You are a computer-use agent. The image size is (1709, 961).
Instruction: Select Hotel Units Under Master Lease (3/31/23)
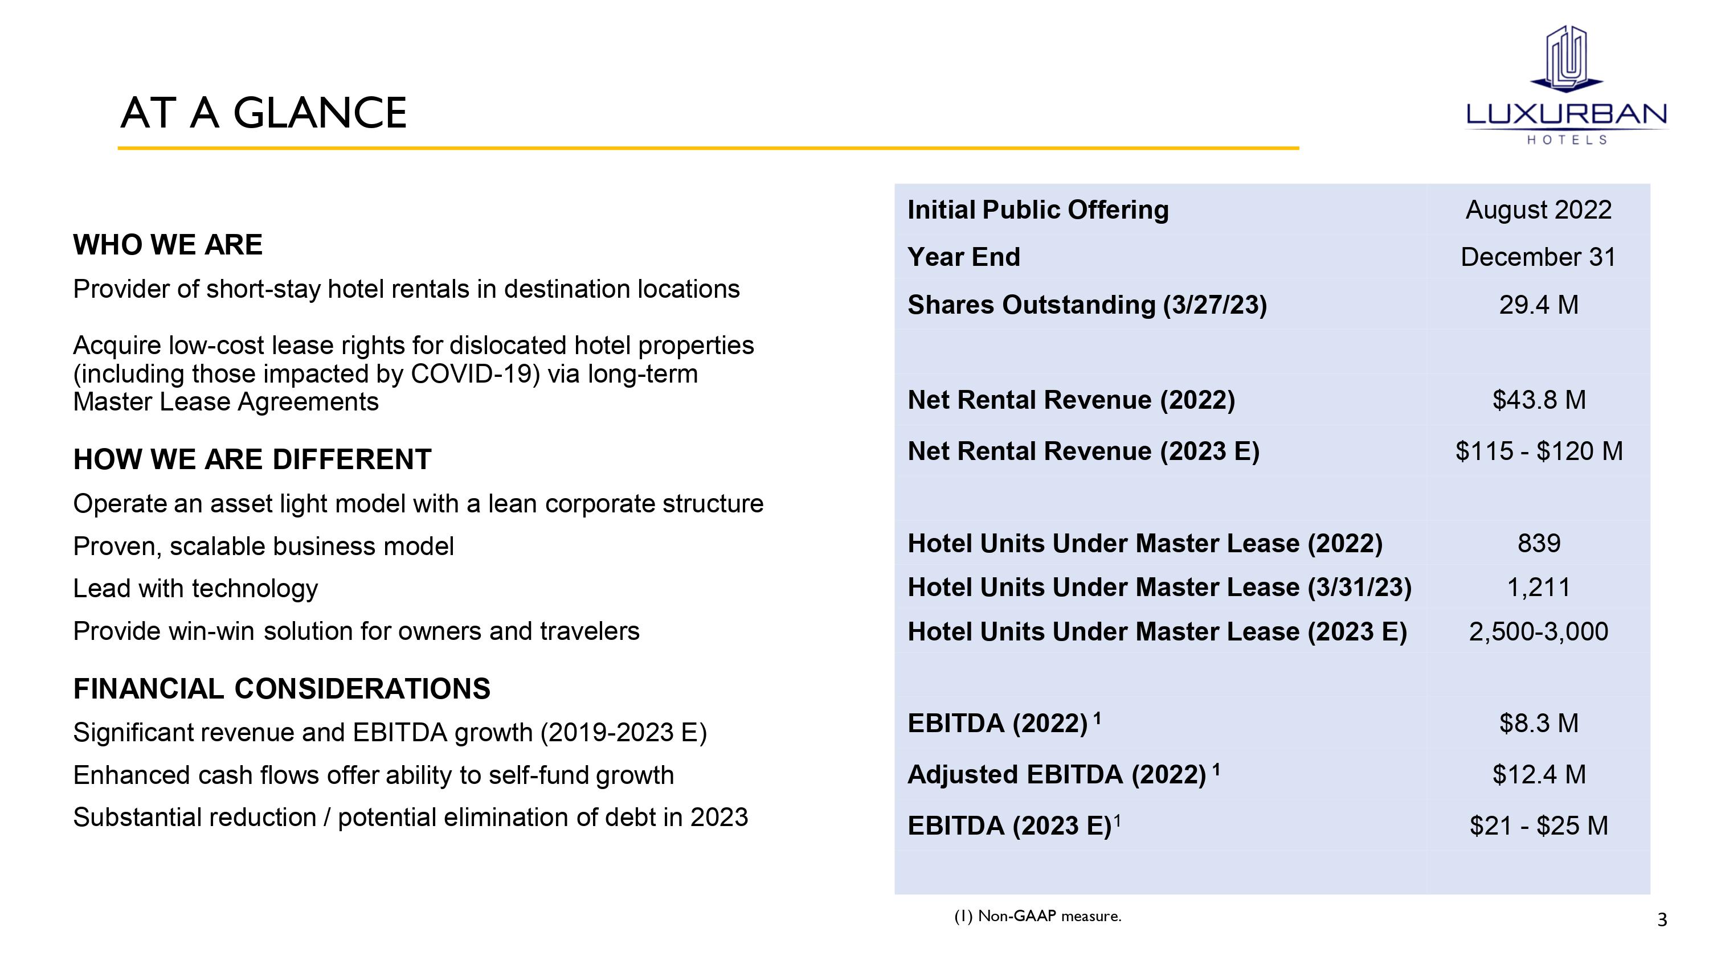1159,587
